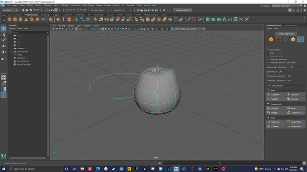Image resolution: width=307 pixels, height=172 pixels.
Task: Switch to the Sculpting shelf tab
Action: tap(45, 15)
